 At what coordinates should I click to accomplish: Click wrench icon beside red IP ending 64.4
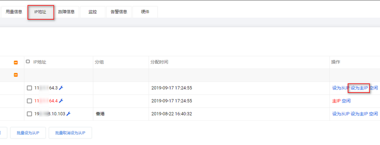pos(61,101)
